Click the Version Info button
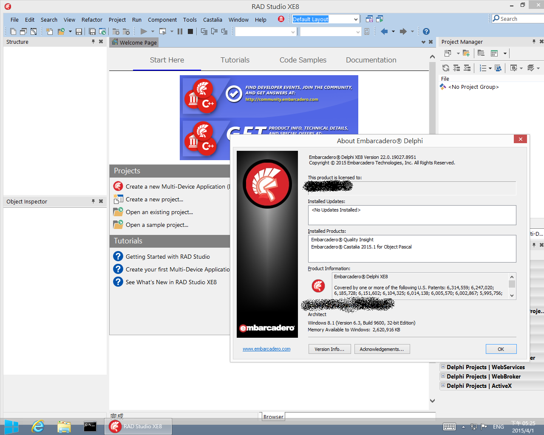Screen dimensions: 544x435 click(x=329, y=349)
